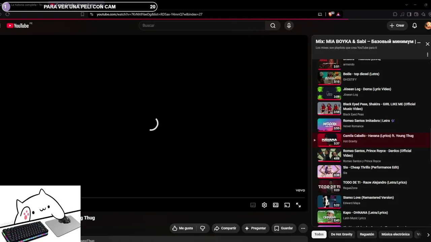Image resolution: width=431 pixels, height=242 pixels.
Task: Click the Crear button
Action: 397,26
